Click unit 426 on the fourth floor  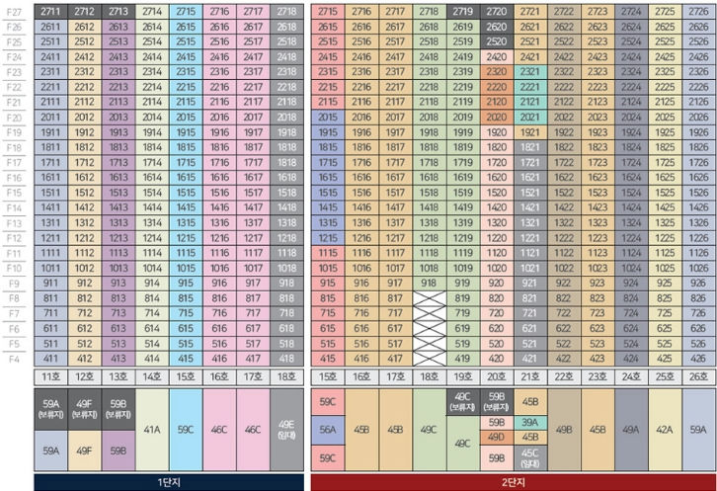pyautogui.click(x=698, y=359)
